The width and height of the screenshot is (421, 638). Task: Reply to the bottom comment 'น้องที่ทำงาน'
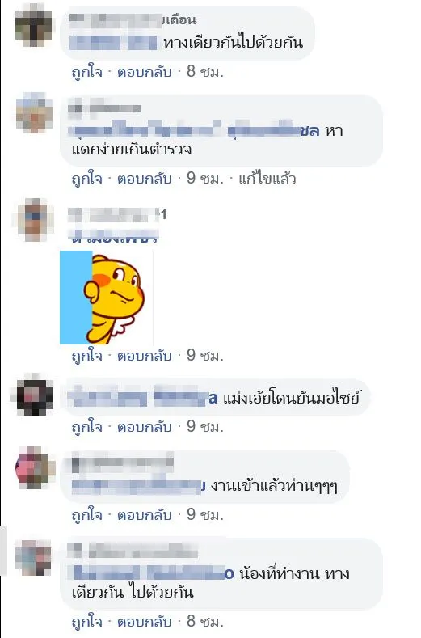[x=145, y=622]
